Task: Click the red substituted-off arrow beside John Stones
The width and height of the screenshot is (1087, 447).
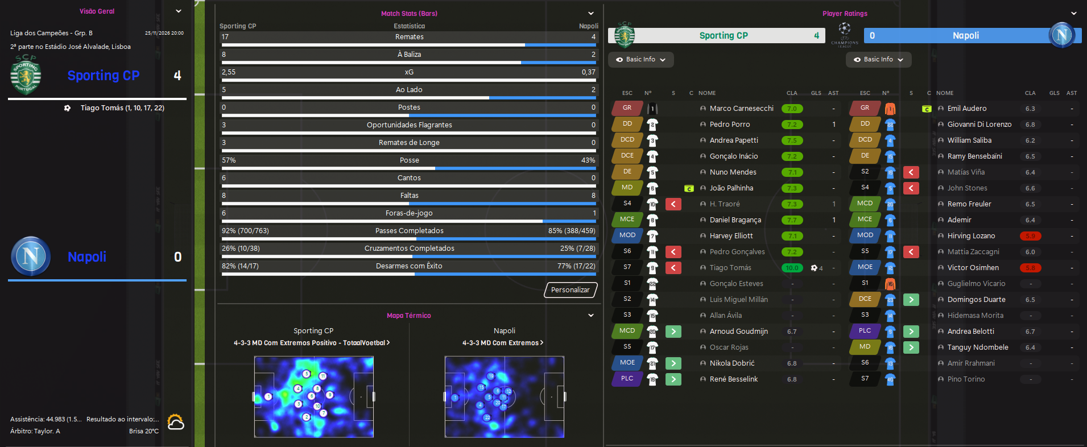Action: coord(911,188)
